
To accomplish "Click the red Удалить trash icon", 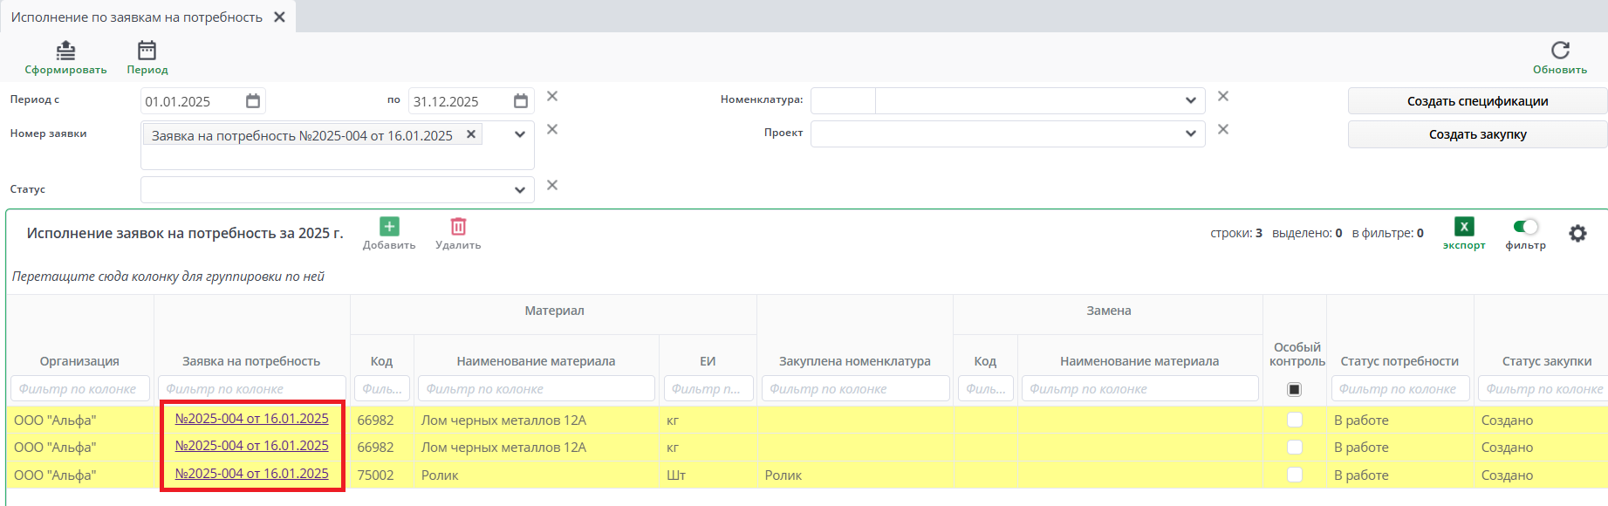I will (458, 227).
